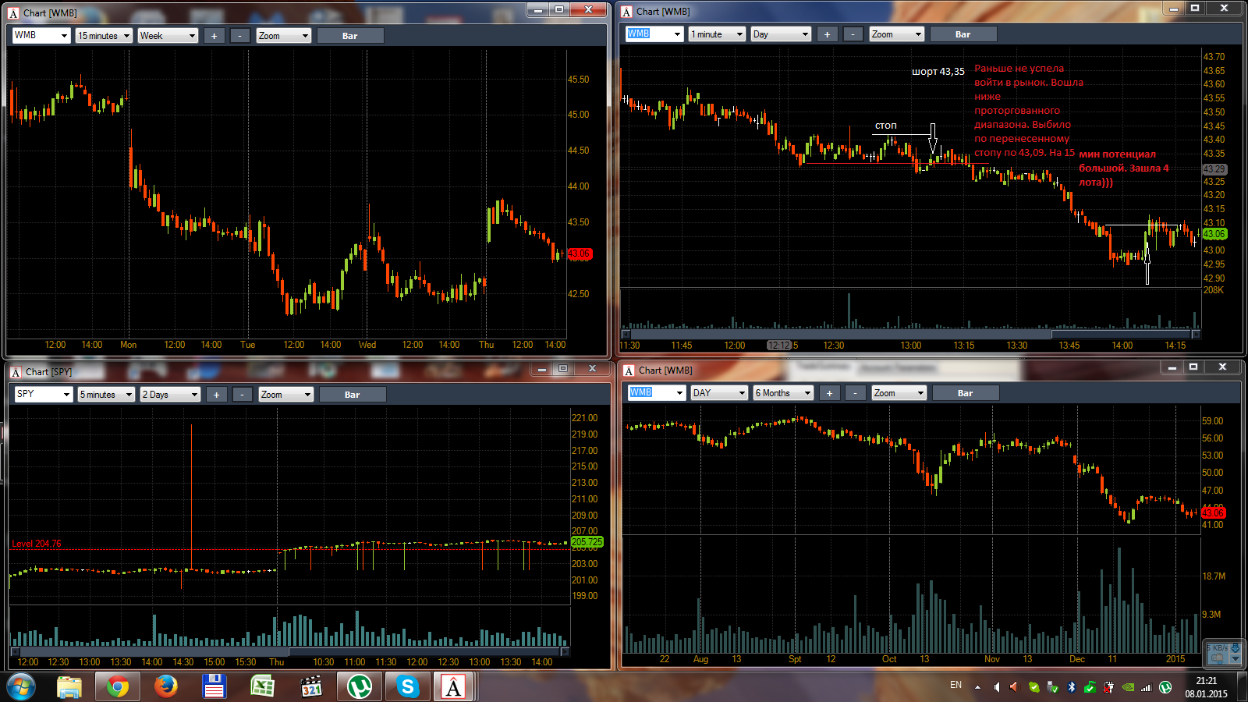Open Windows Explorer from taskbar
Screen dimensions: 1248x702
[x=69, y=687]
